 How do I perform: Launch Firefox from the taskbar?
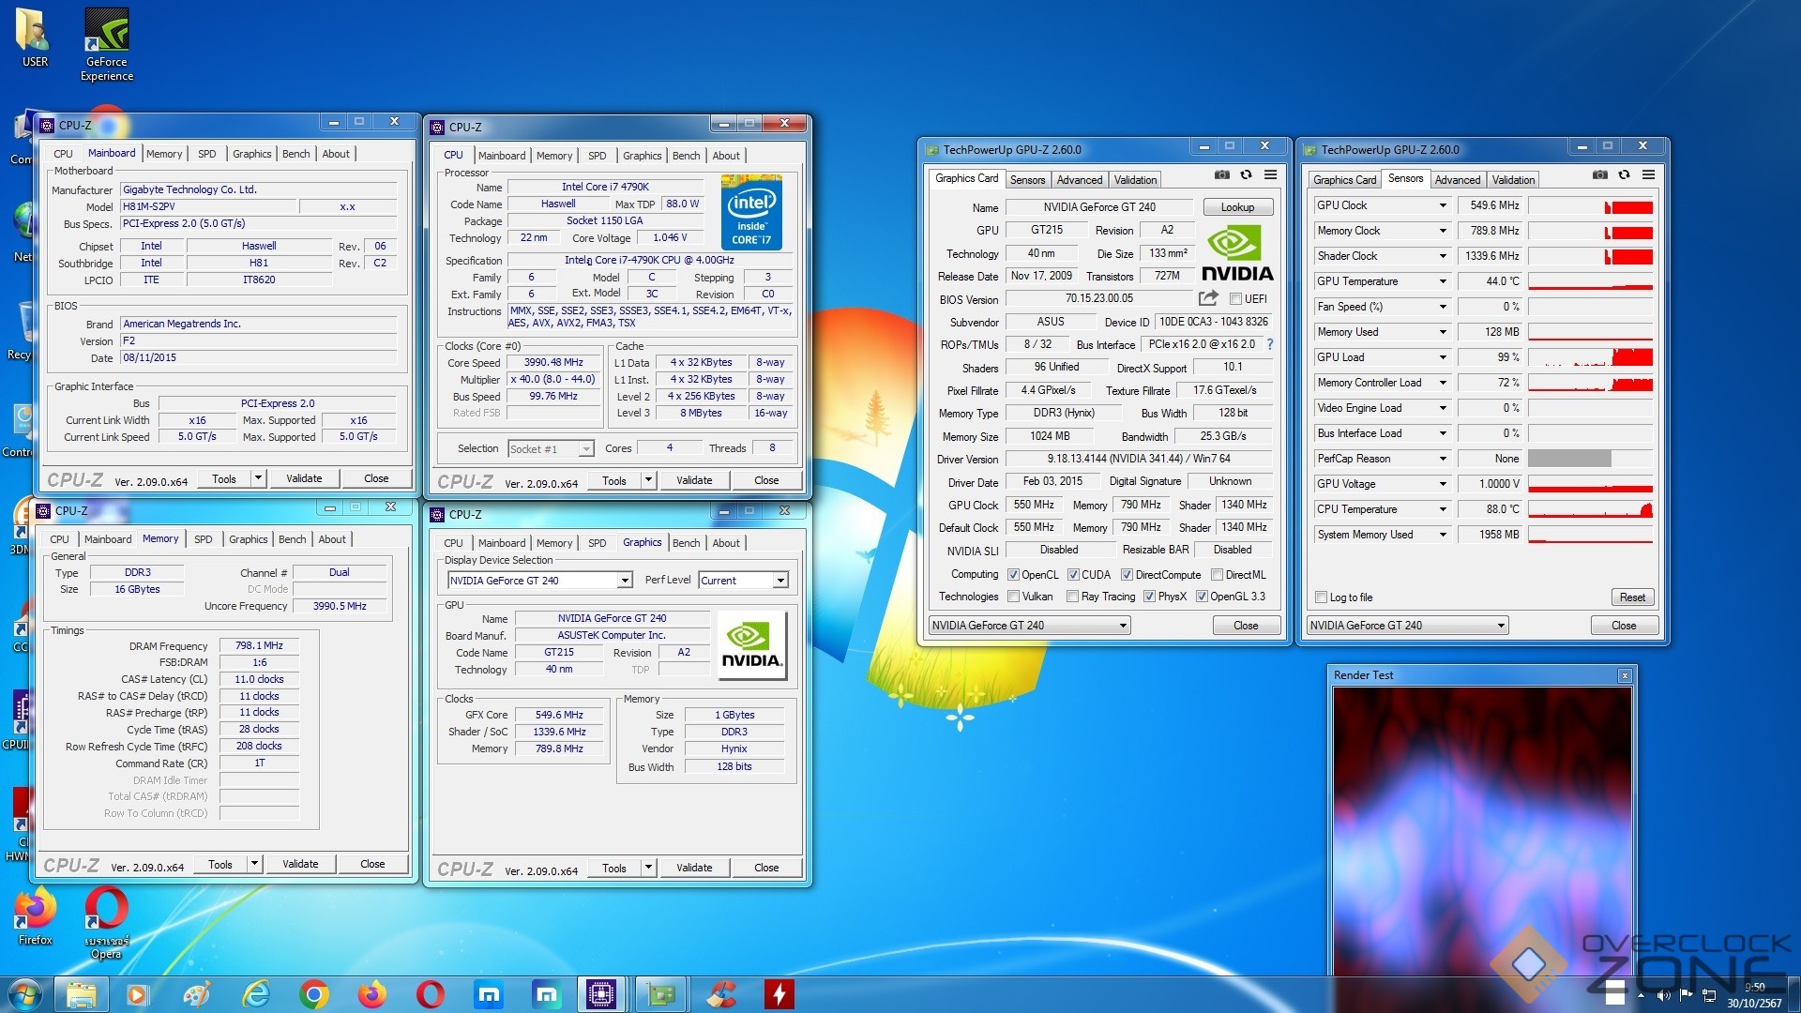coord(372,994)
